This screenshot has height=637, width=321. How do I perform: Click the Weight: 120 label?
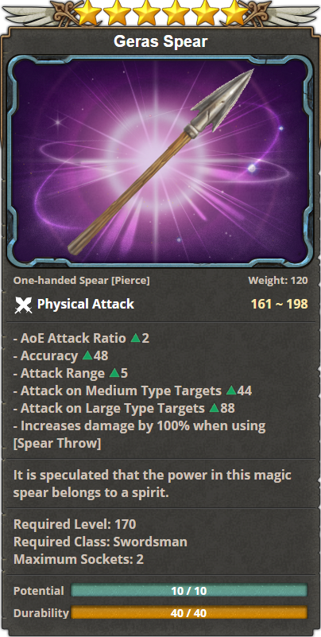tap(278, 280)
